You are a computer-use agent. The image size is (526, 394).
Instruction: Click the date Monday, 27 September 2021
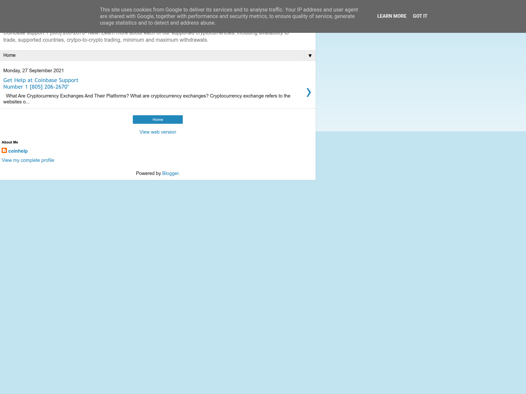(x=34, y=71)
